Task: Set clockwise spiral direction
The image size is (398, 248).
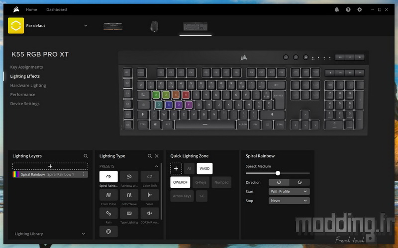Action: pos(299,182)
